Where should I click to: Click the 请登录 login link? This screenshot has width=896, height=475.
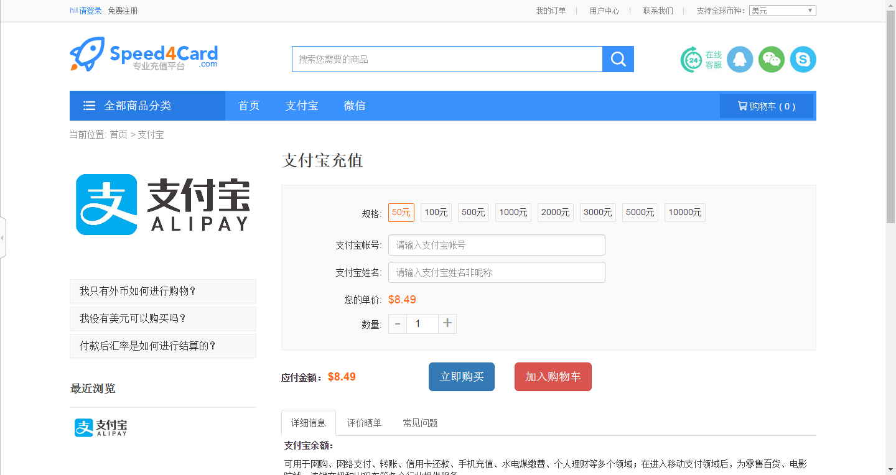(90, 11)
